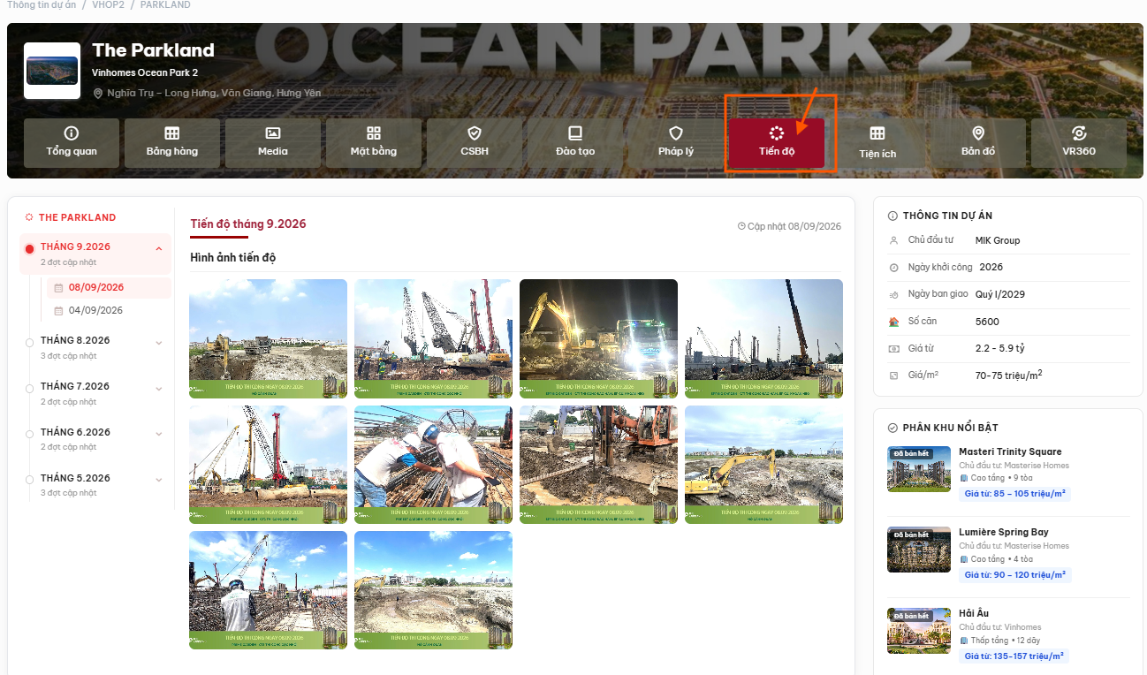Switch to the Media tab
1147x675 pixels.
[x=273, y=142]
